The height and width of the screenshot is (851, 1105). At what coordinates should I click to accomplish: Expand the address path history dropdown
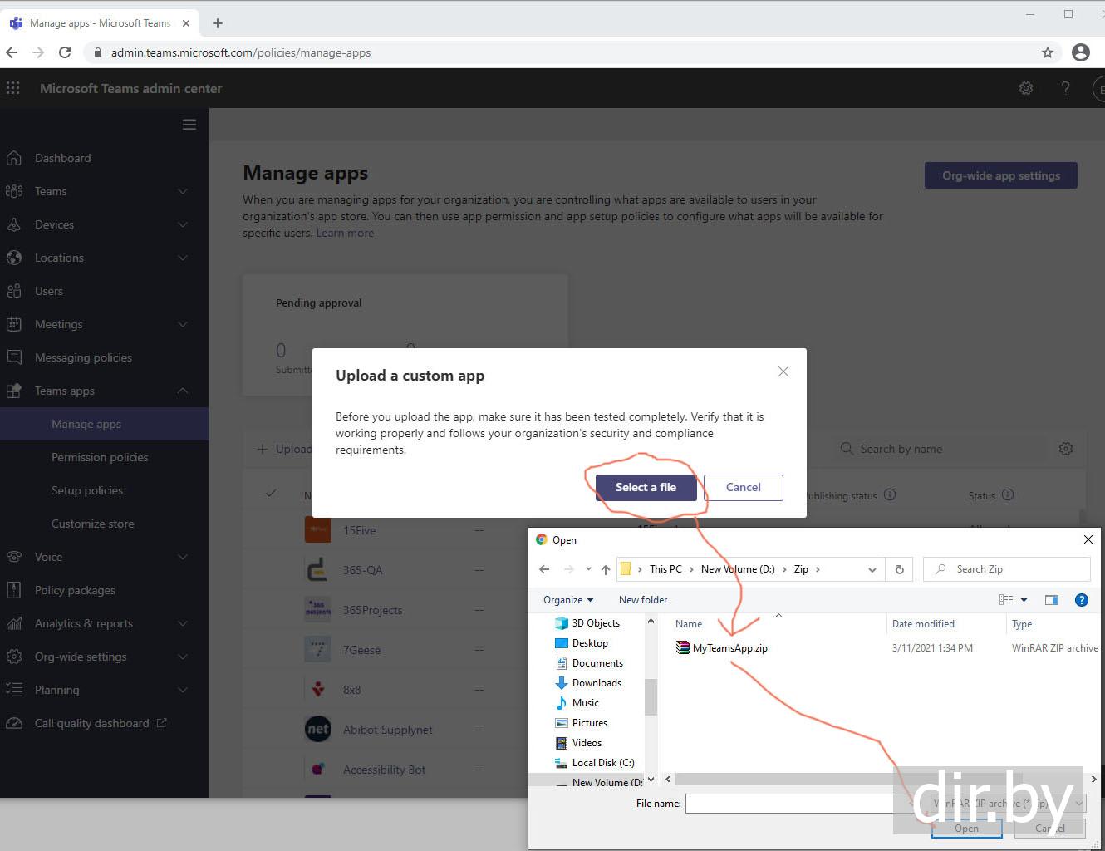872,569
